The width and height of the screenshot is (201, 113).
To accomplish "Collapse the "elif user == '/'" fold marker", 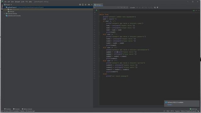I will pyautogui.click(x=99, y=61).
